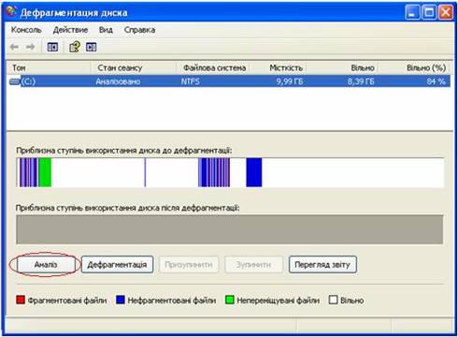Click the 84 % free cell
458x337 pixels.
[436, 81]
